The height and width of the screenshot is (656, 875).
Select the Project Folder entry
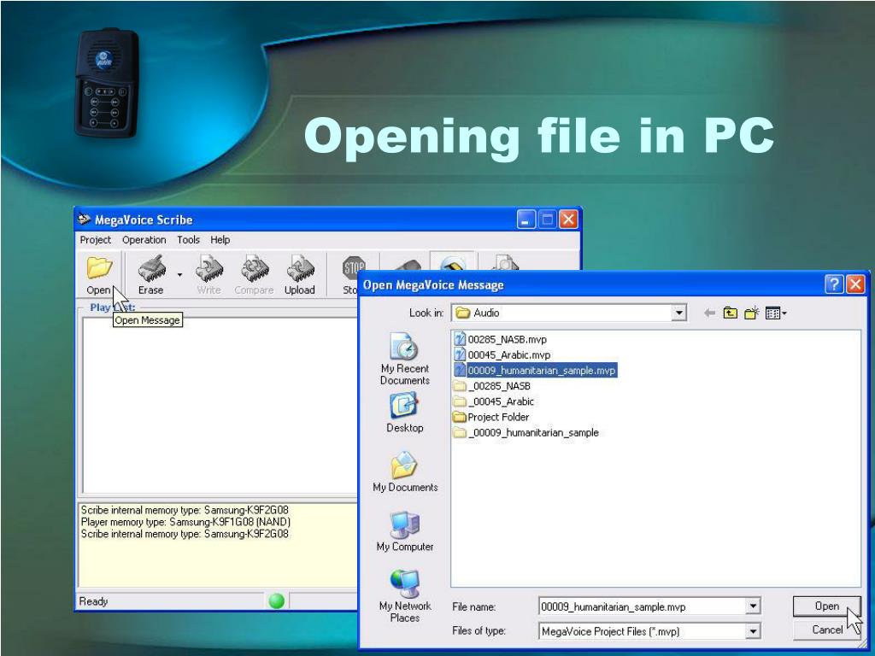point(491,417)
